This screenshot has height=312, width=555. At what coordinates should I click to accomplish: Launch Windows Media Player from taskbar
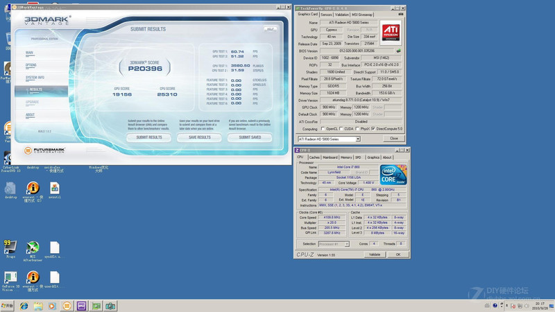tap(53, 306)
